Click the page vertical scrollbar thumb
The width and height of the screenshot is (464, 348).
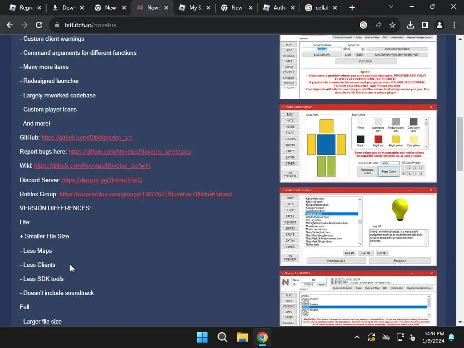pyautogui.click(x=459, y=144)
